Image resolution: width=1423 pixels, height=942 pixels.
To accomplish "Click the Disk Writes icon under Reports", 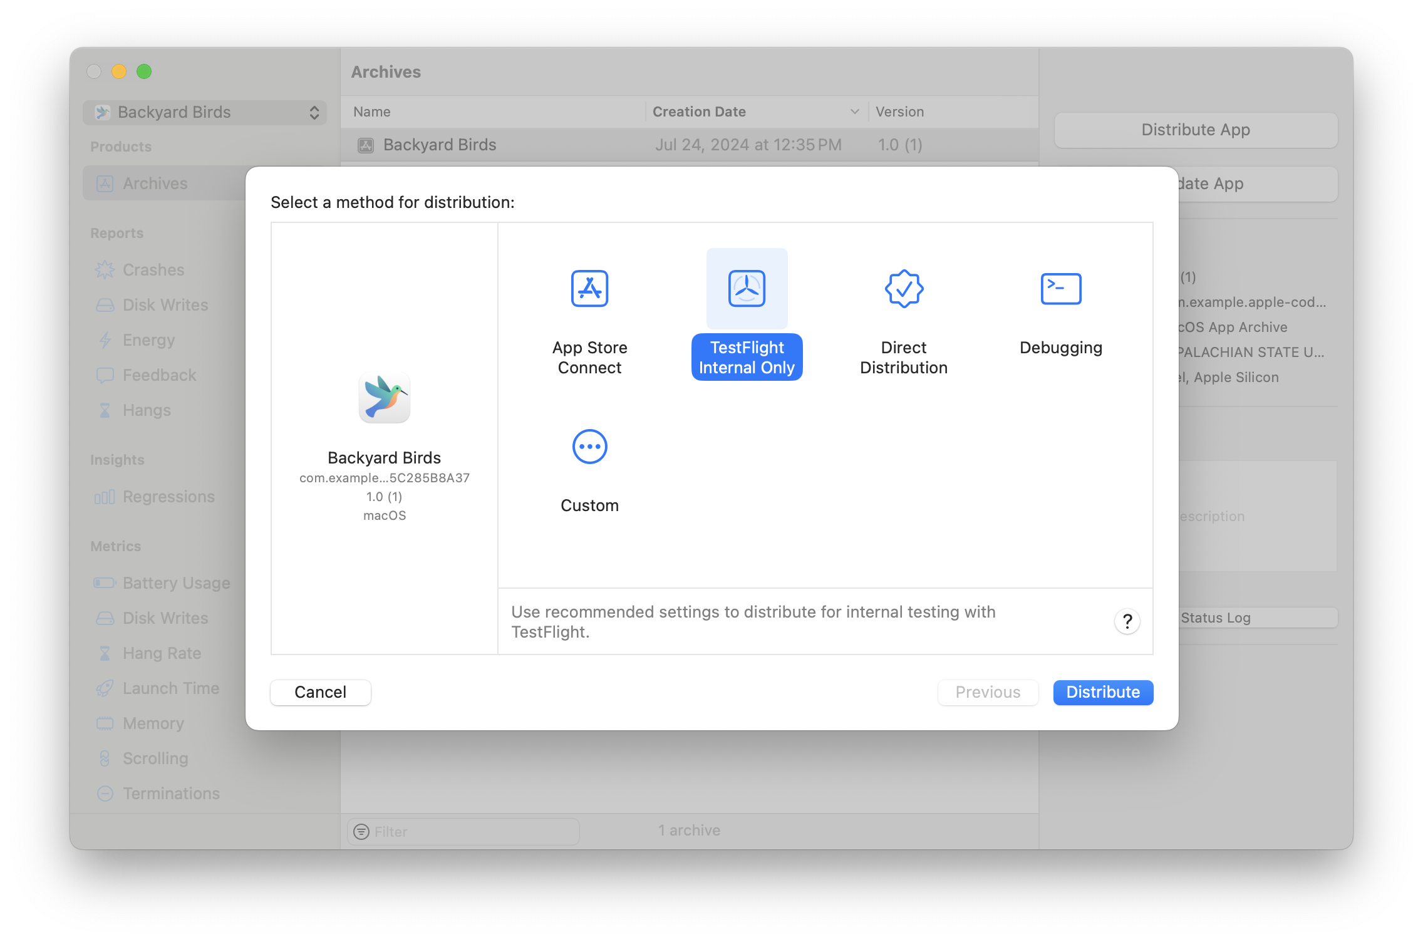I will pos(105,305).
